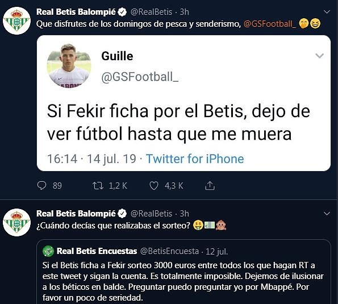Expand the options chevron of the second Betis tweet

tap(327, 214)
